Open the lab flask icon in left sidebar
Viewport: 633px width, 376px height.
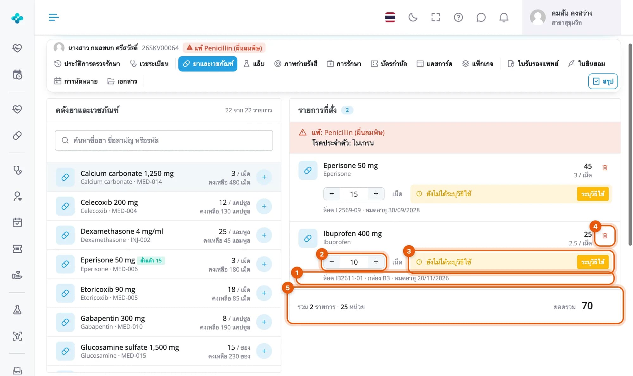coord(17,310)
